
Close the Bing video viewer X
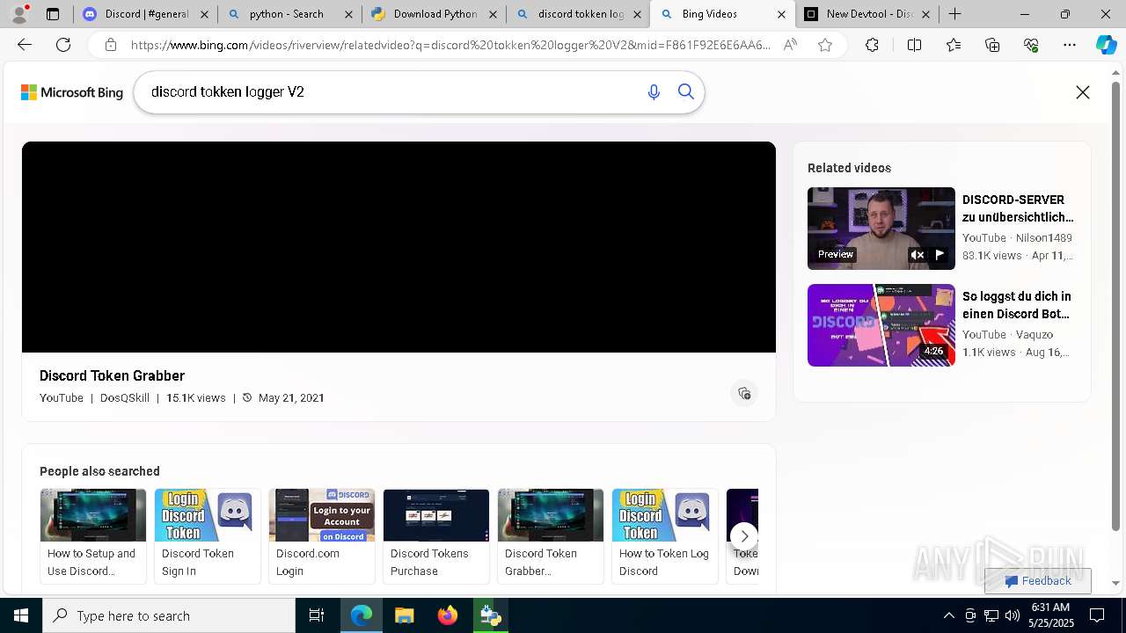pyautogui.click(x=1083, y=92)
